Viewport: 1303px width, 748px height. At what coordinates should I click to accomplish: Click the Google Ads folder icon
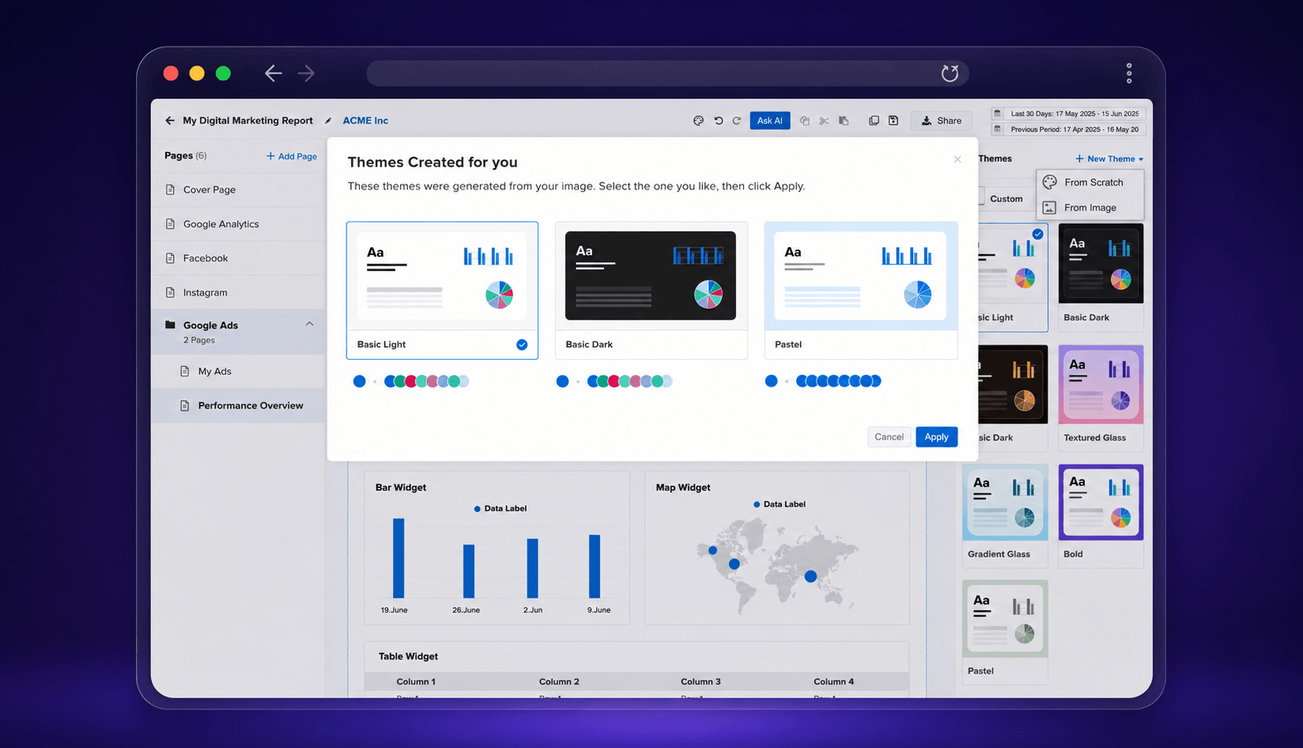click(x=170, y=324)
